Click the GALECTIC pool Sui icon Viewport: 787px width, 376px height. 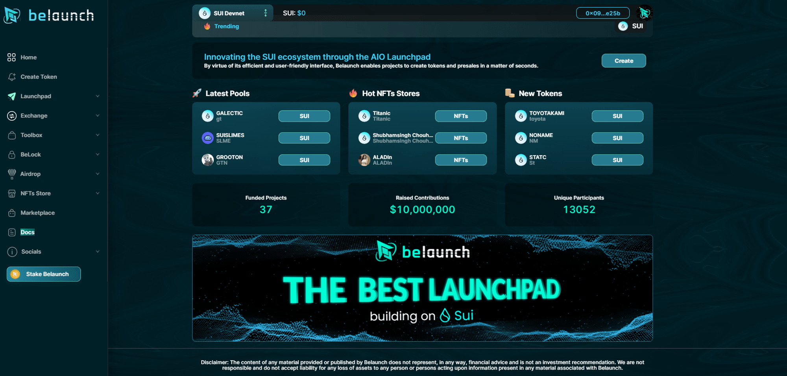208,116
